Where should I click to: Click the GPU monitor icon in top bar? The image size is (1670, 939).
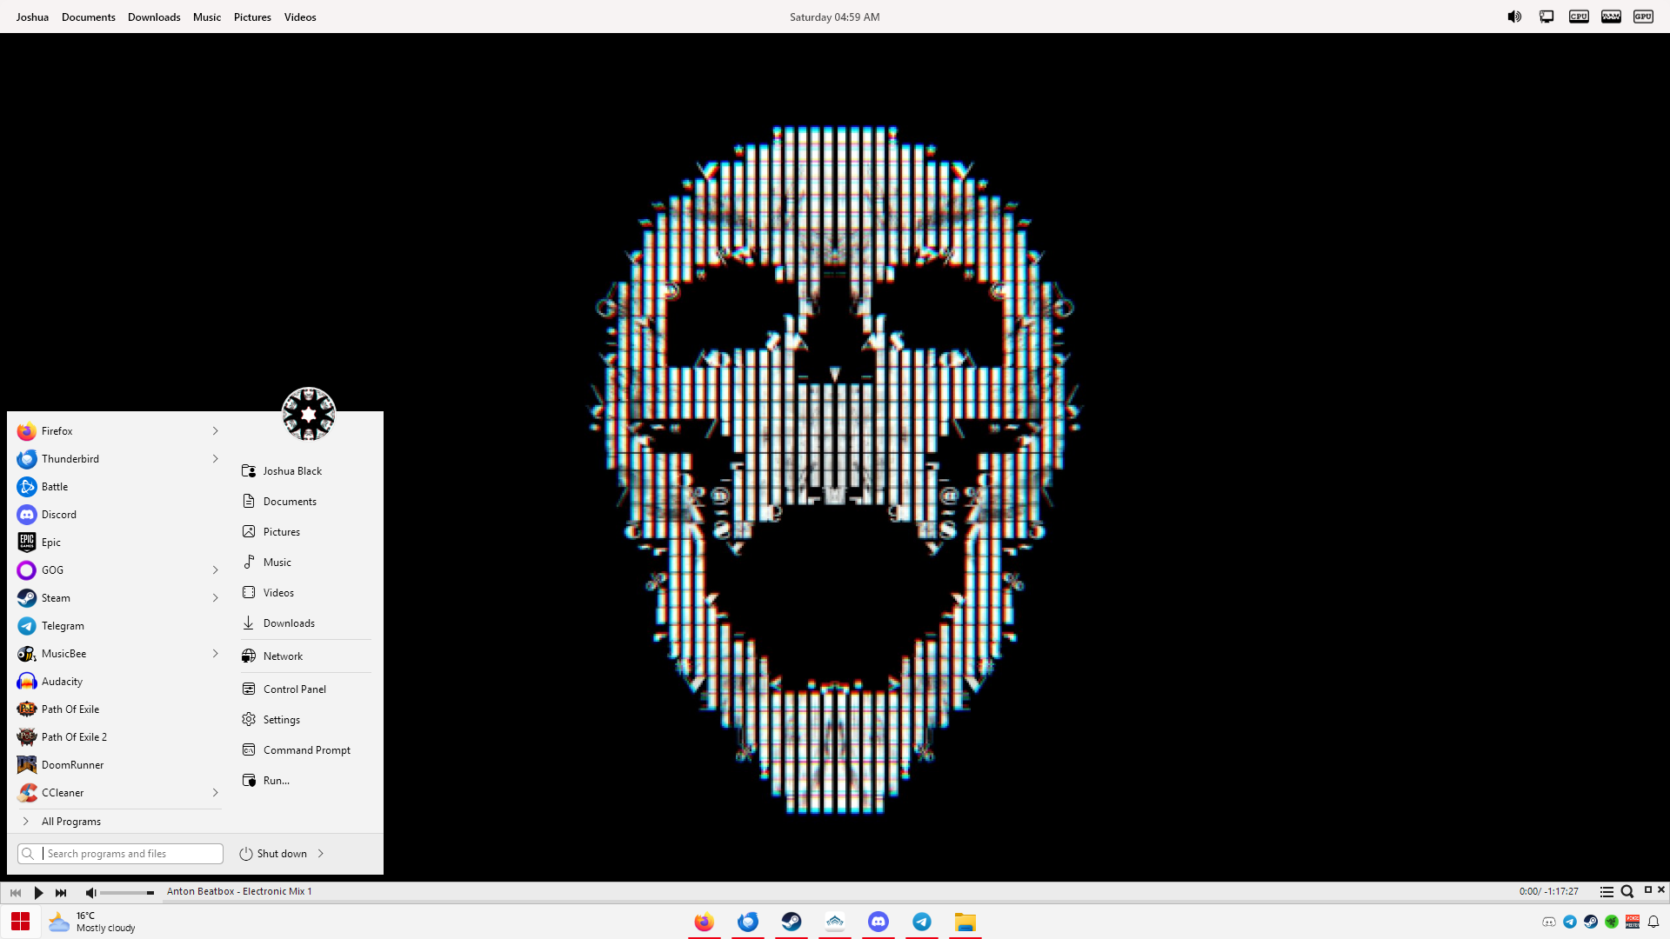1643,17
